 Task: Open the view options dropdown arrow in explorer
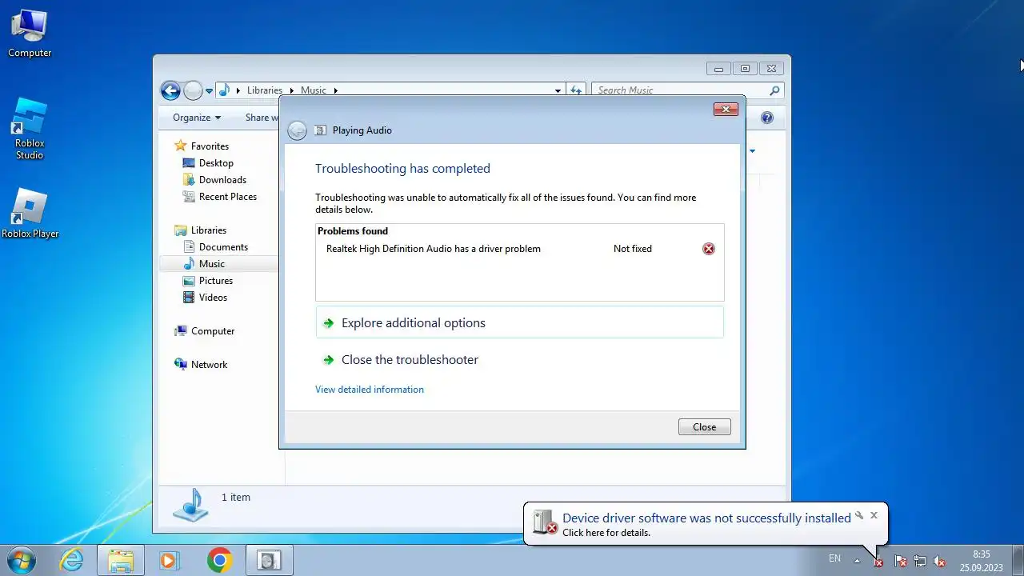point(752,150)
